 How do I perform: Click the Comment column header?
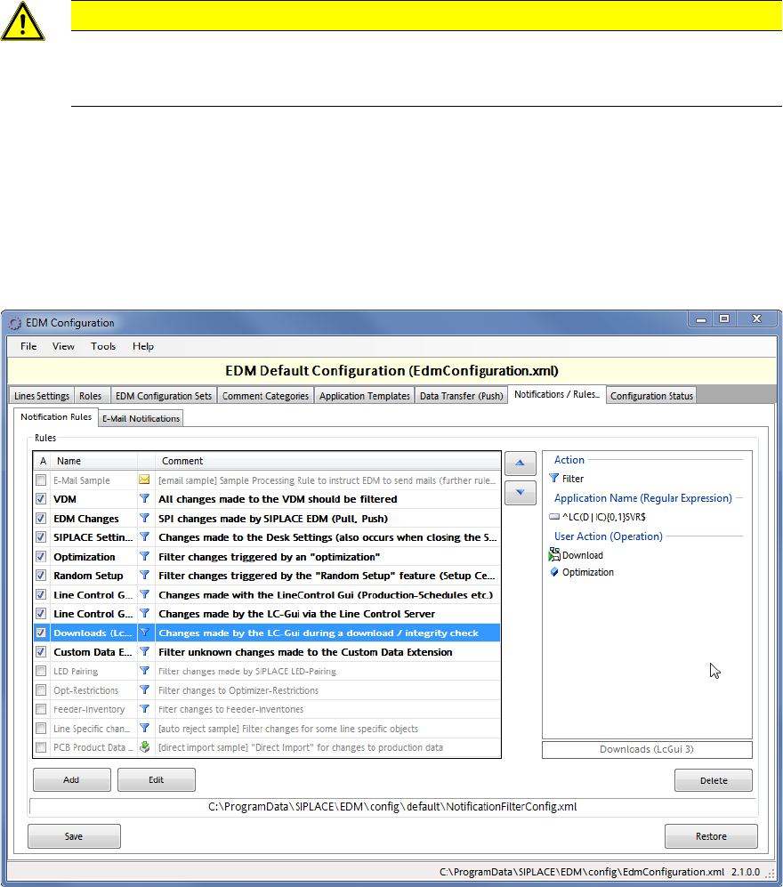click(328, 461)
